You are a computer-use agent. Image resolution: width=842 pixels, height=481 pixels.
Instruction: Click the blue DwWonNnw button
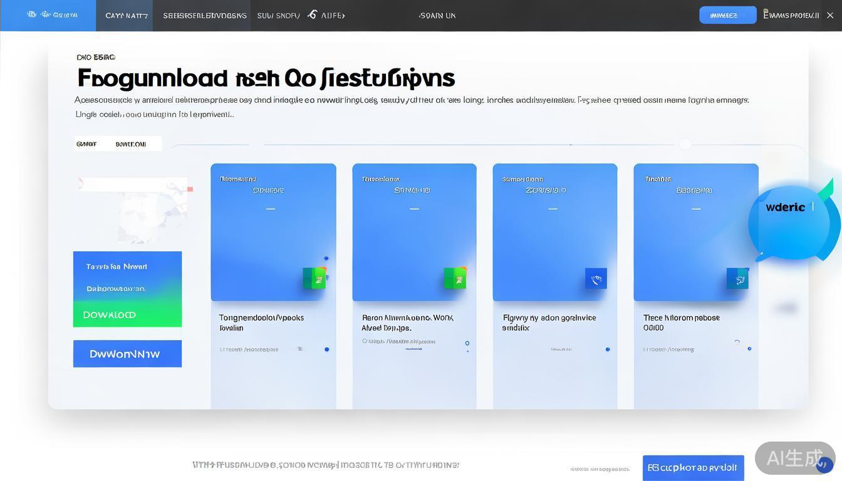pos(127,354)
